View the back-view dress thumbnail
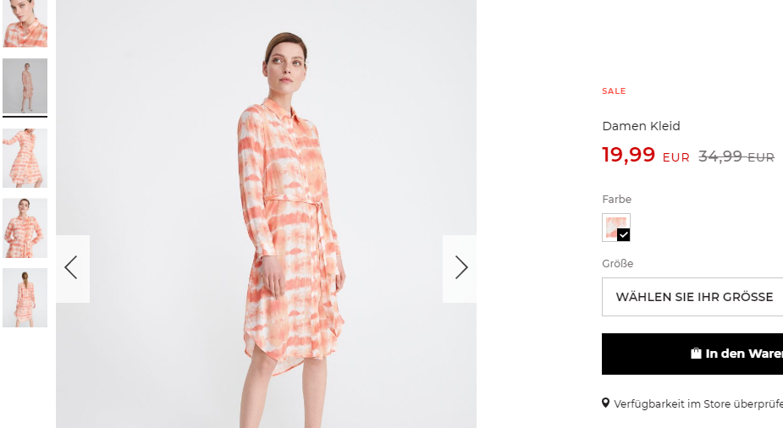The height and width of the screenshot is (428, 783). 25,298
